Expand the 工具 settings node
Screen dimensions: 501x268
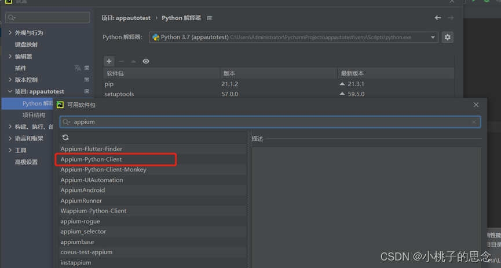10,150
